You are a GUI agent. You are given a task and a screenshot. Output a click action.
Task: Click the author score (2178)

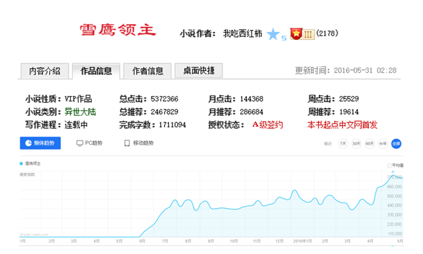[x=327, y=33]
